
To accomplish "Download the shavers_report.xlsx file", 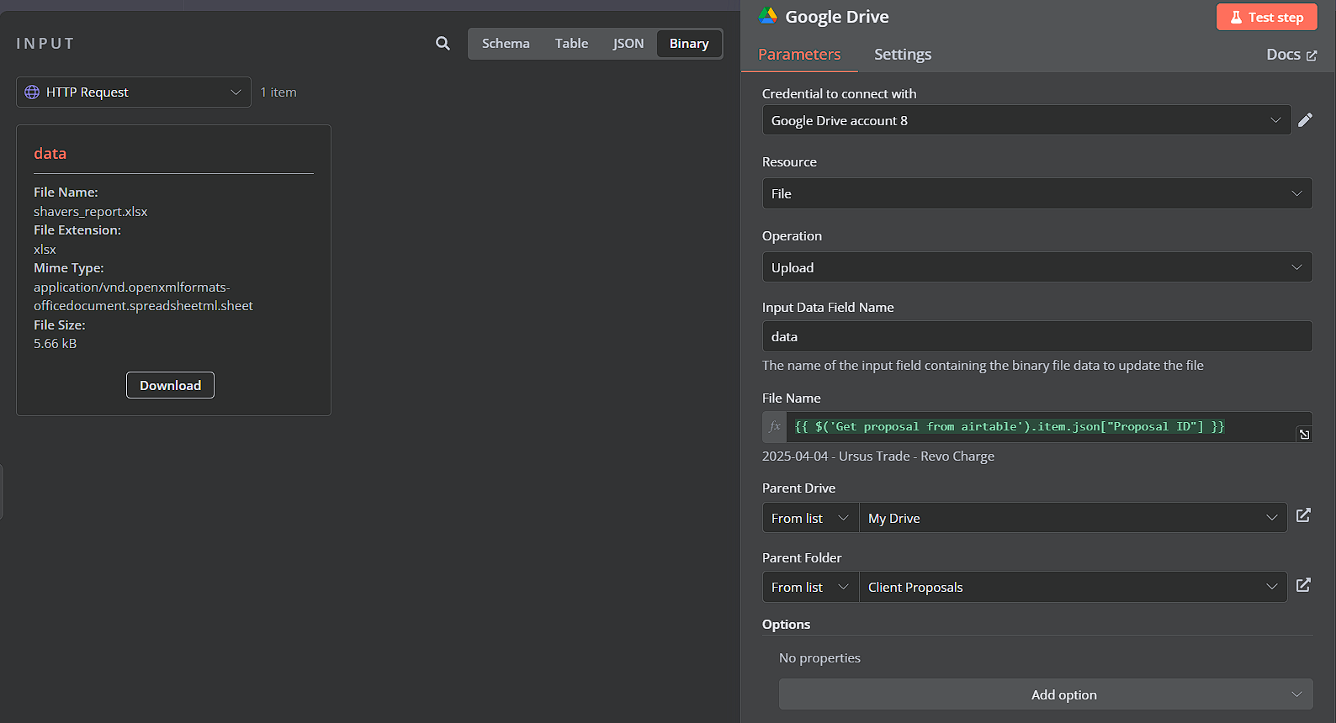I will (x=170, y=385).
